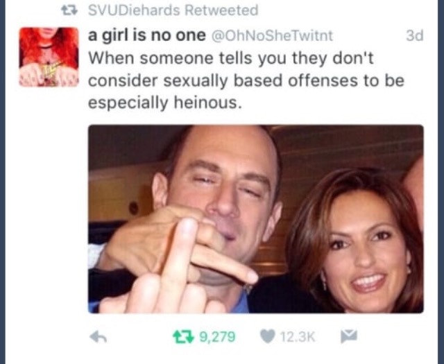The image size is (444, 364).
Task: Open the red-haired profile avatar
Action: coord(49,57)
